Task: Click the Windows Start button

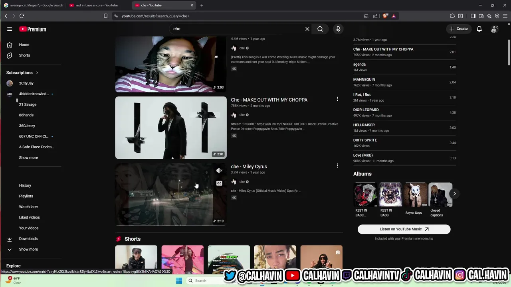Action: coord(179,281)
